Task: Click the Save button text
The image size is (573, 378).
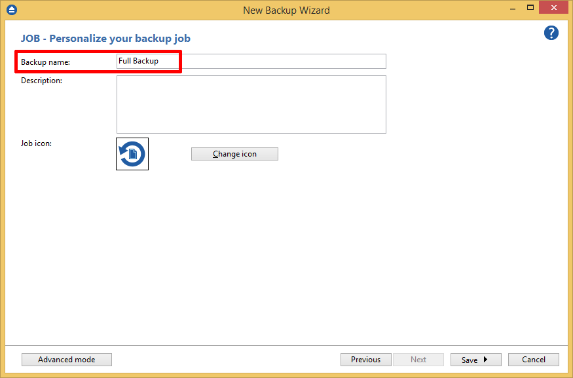Action: point(470,360)
